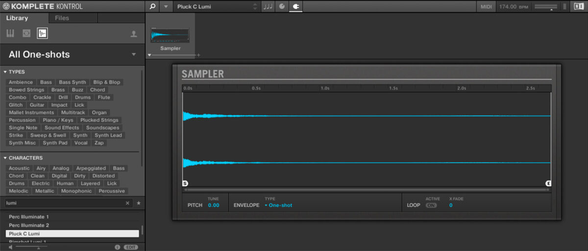Open the Perform panel (notes icon)
The height and width of the screenshot is (251, 588).
pyautogui.click(x=268, y=7)
